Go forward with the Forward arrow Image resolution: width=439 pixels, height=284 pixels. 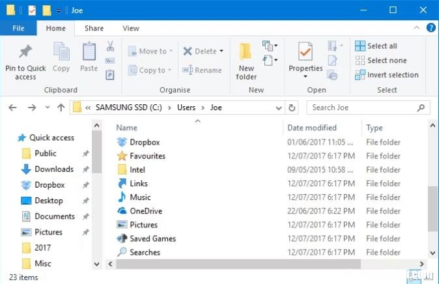(32, 107)
